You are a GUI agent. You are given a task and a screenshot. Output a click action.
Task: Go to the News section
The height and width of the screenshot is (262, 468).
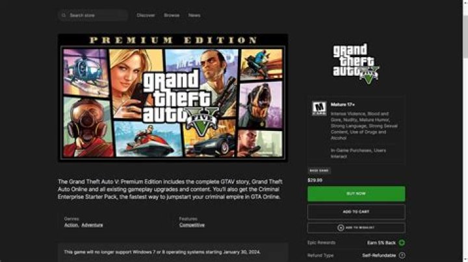click(194, 15)
